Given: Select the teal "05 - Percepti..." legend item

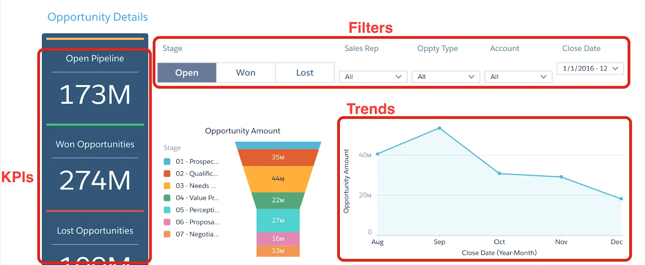Looking at the screenshot, I should tap(168, 209).
